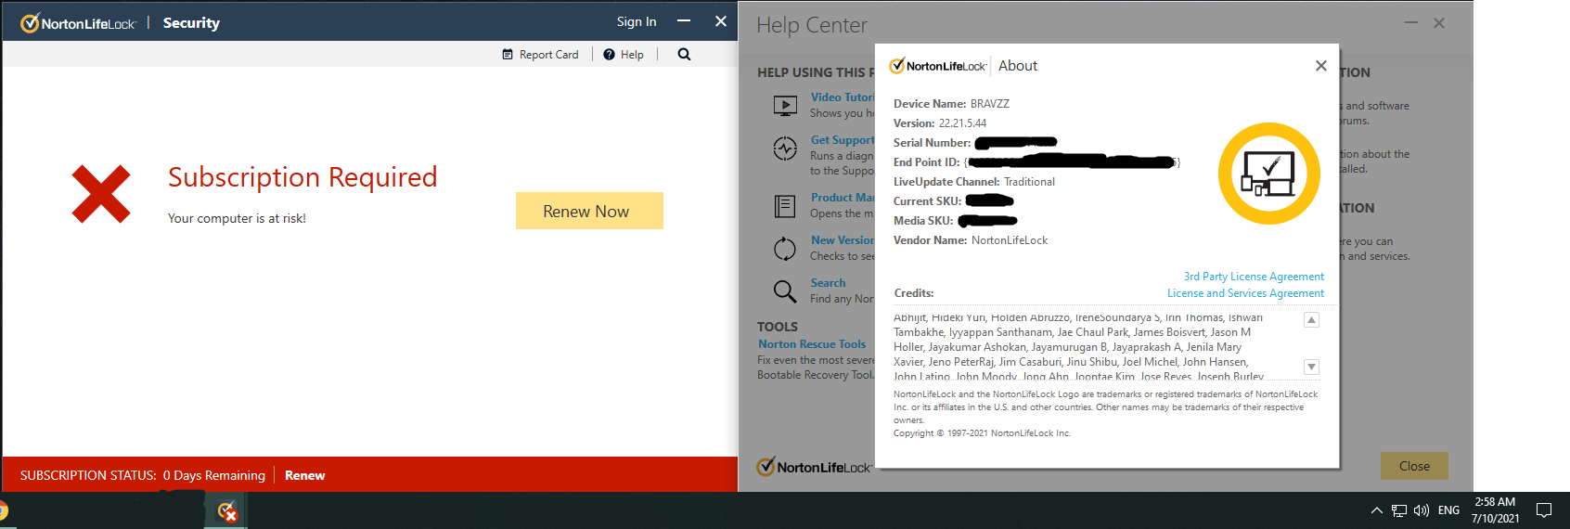Click the Copyright 1997-2021 NortonLifeLock text
1570x529 pixels.
tap(982, 433)
